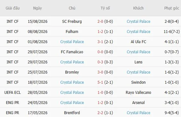This screenshot has width=181, height=117.
Task: Open Crystal Palace home link versus Al Ula FC
Action: coord(72,42)
